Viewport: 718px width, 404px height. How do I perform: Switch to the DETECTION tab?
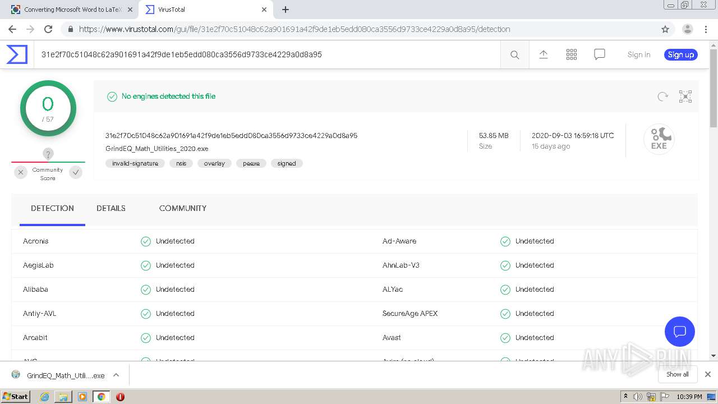tap(52, 208)
